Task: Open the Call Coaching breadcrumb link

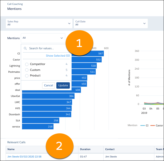Action: click(x=15, y=4)
